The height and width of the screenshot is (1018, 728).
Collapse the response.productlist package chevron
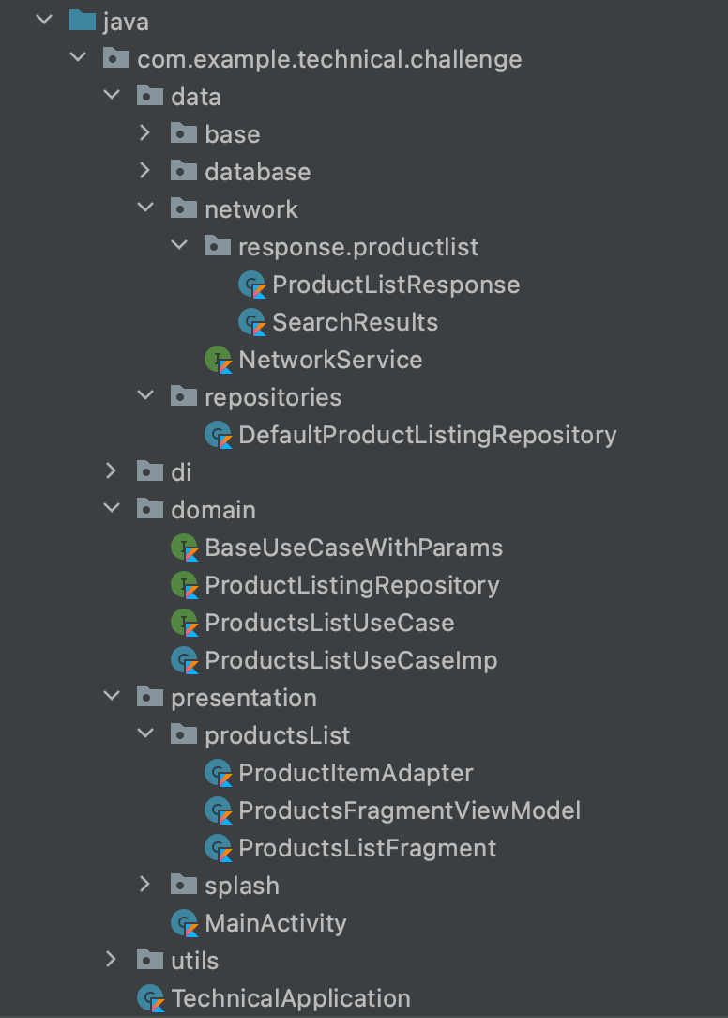tap(179, 245)
